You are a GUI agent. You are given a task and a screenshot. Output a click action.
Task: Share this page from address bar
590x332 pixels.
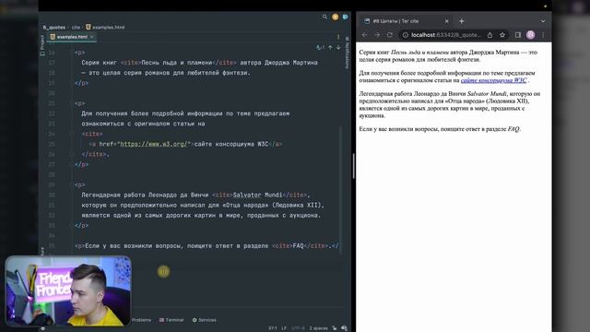[x=490, y=35]
